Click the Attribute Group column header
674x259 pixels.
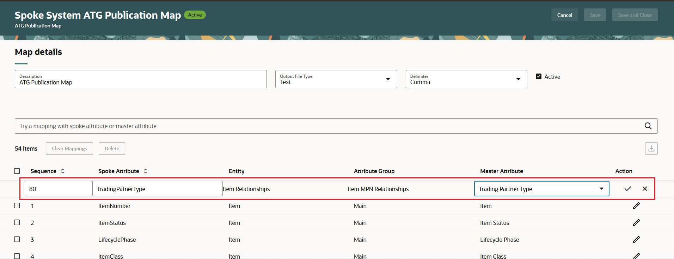pyautogui.click(x=374, y=171)
